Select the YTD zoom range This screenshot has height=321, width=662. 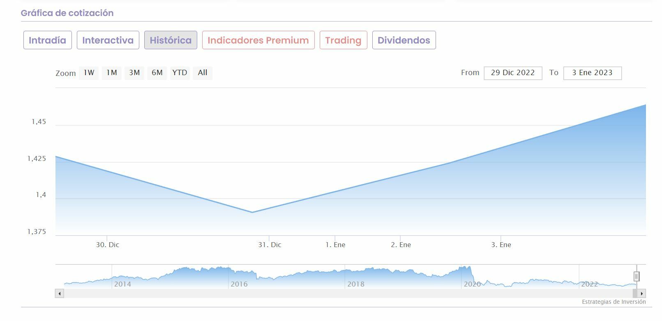click(180, 73)
